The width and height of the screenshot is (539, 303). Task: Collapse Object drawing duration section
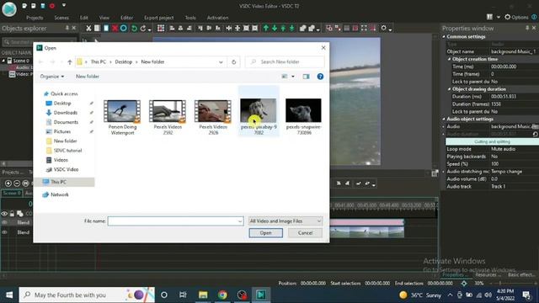[x=449, y=89]
